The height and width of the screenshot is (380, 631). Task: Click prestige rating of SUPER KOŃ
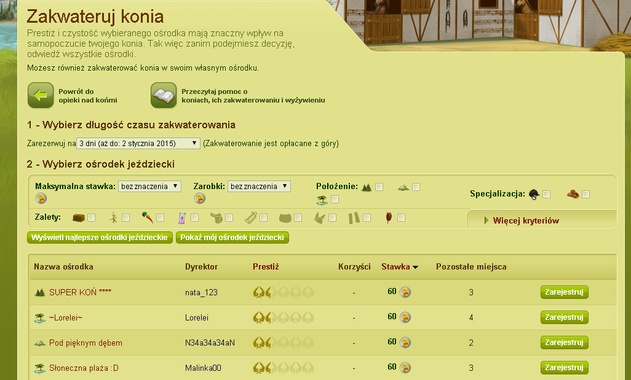tap(284, 292)
